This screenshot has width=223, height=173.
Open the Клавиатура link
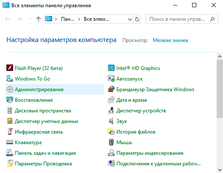tap(28, 142)
